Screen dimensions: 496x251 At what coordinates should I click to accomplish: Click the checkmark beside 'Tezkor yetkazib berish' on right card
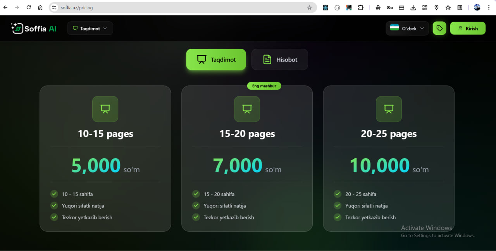338,217
